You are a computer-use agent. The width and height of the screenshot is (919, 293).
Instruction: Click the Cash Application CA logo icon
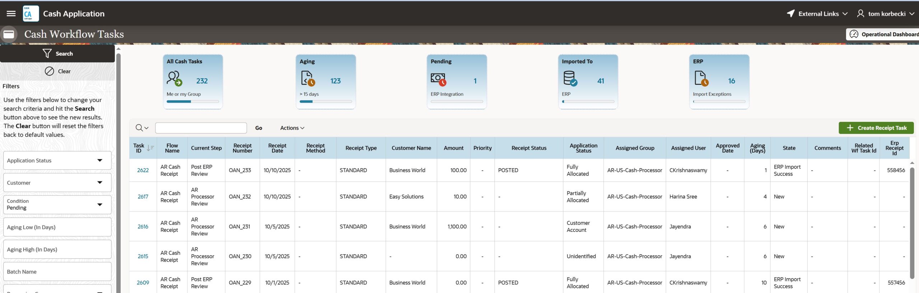tap(31, 14)
